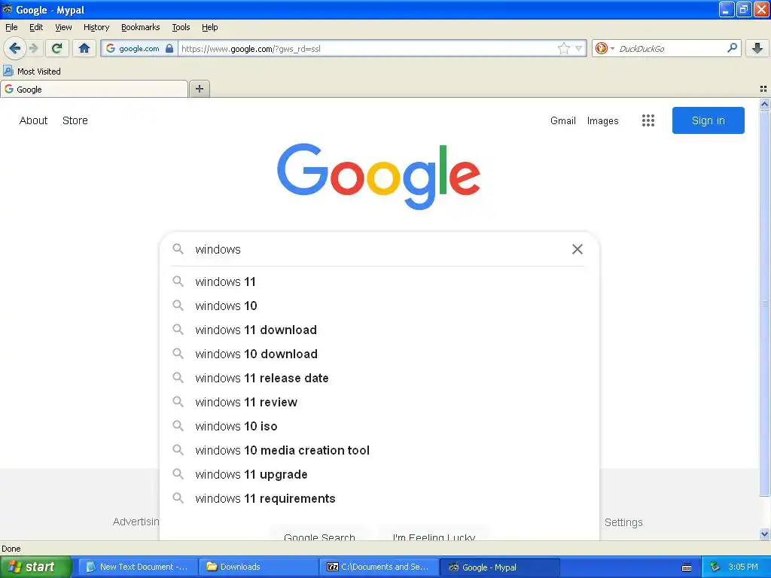Open the Help menu
Viewport: 771px width, 578px height.
[210, 27]
